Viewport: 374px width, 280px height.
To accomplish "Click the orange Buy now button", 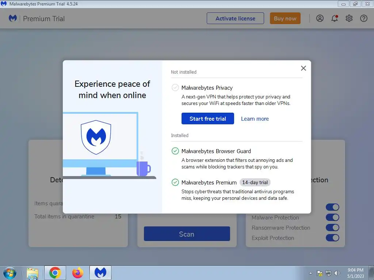I will point(285,18).
